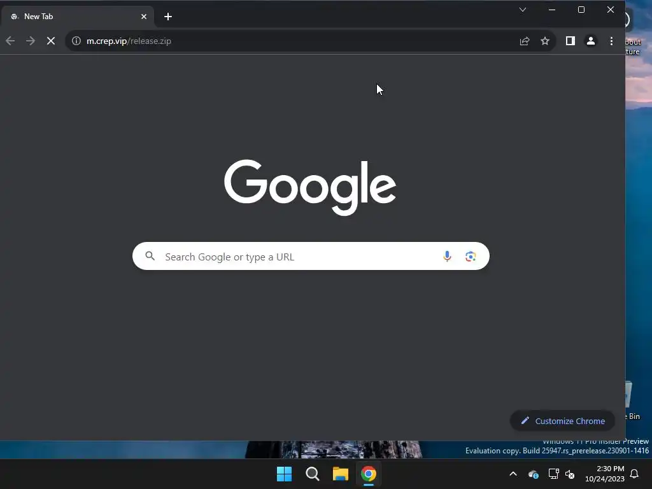Click the magnifier icon in search box

[x=150, y=256]
